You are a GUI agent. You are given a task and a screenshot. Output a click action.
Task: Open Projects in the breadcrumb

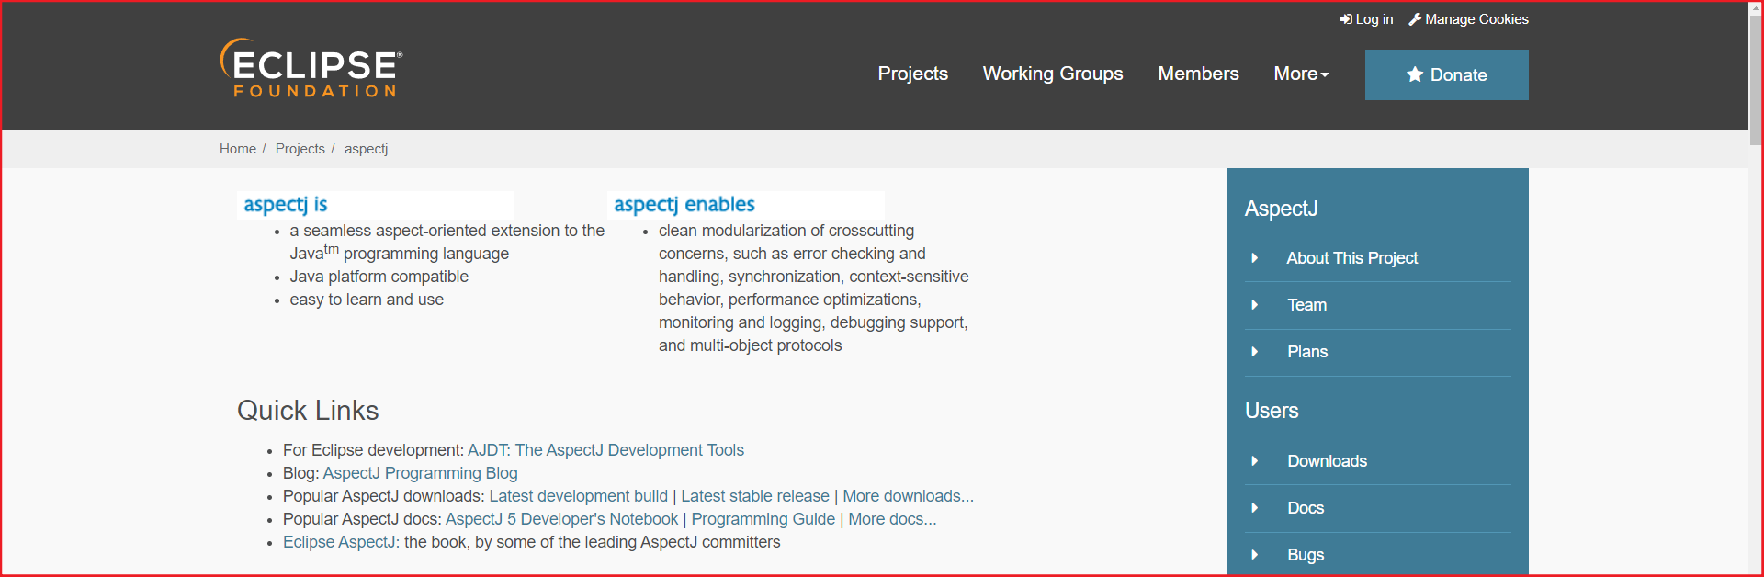tap(300, 149)
